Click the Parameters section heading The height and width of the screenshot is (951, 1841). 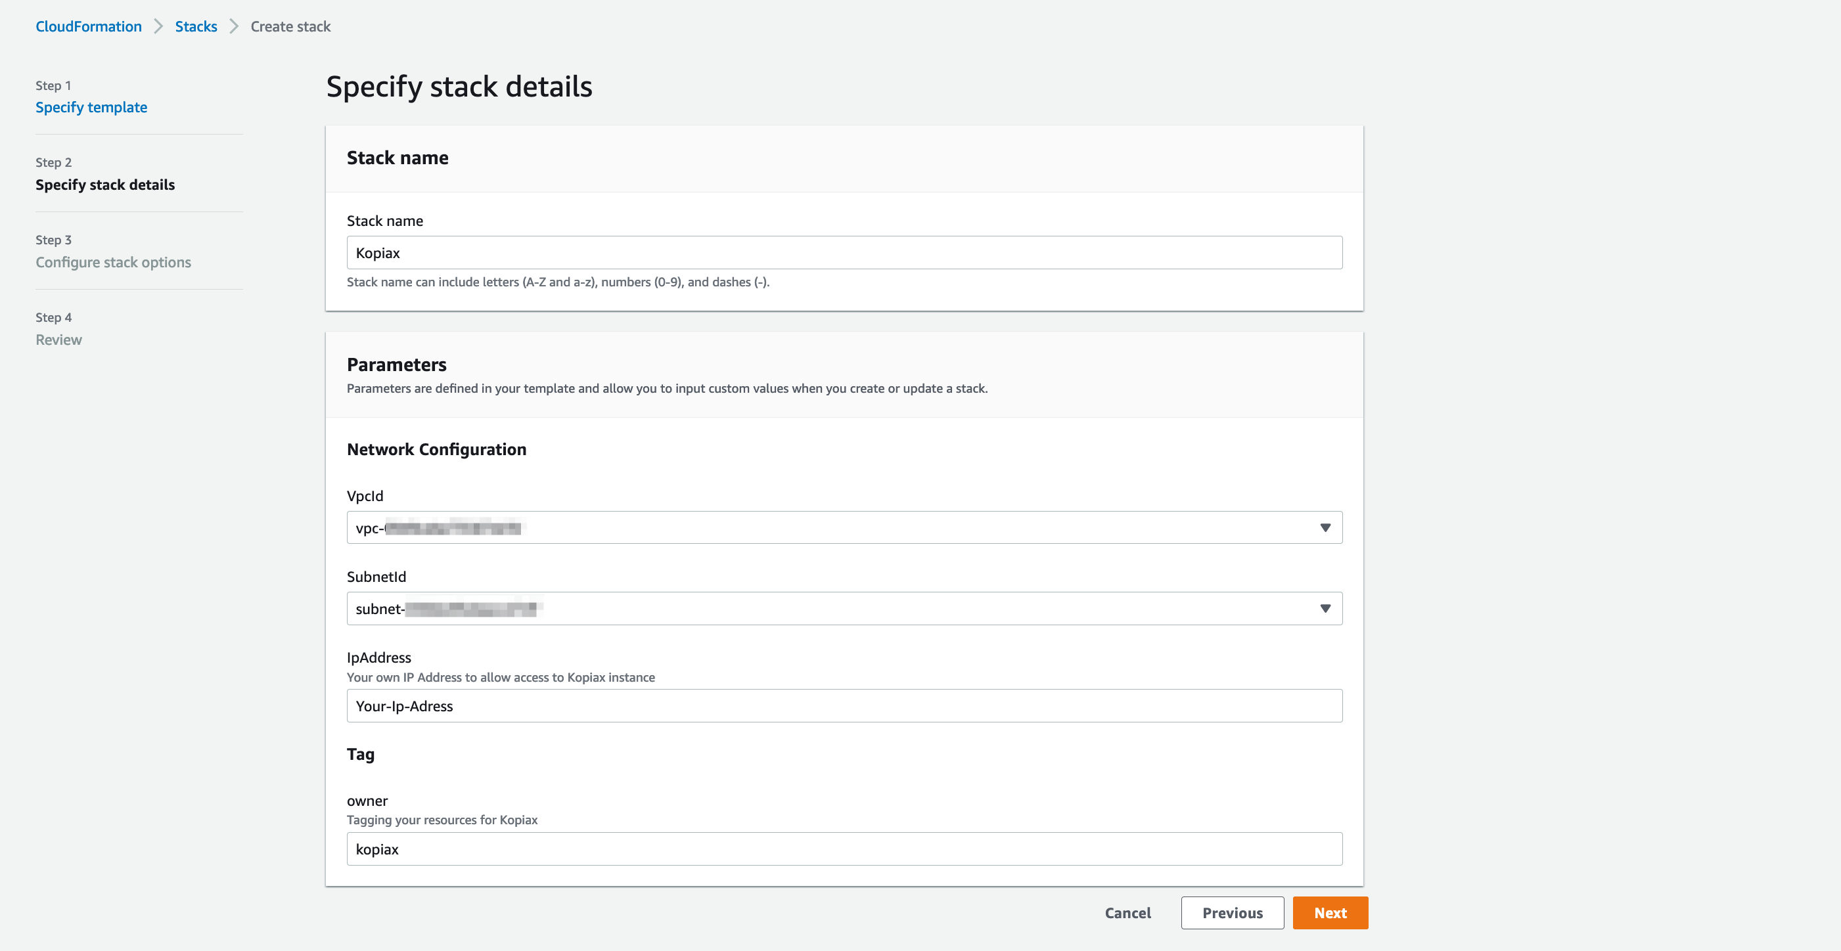pyautogui.click(x=397, y=365)
